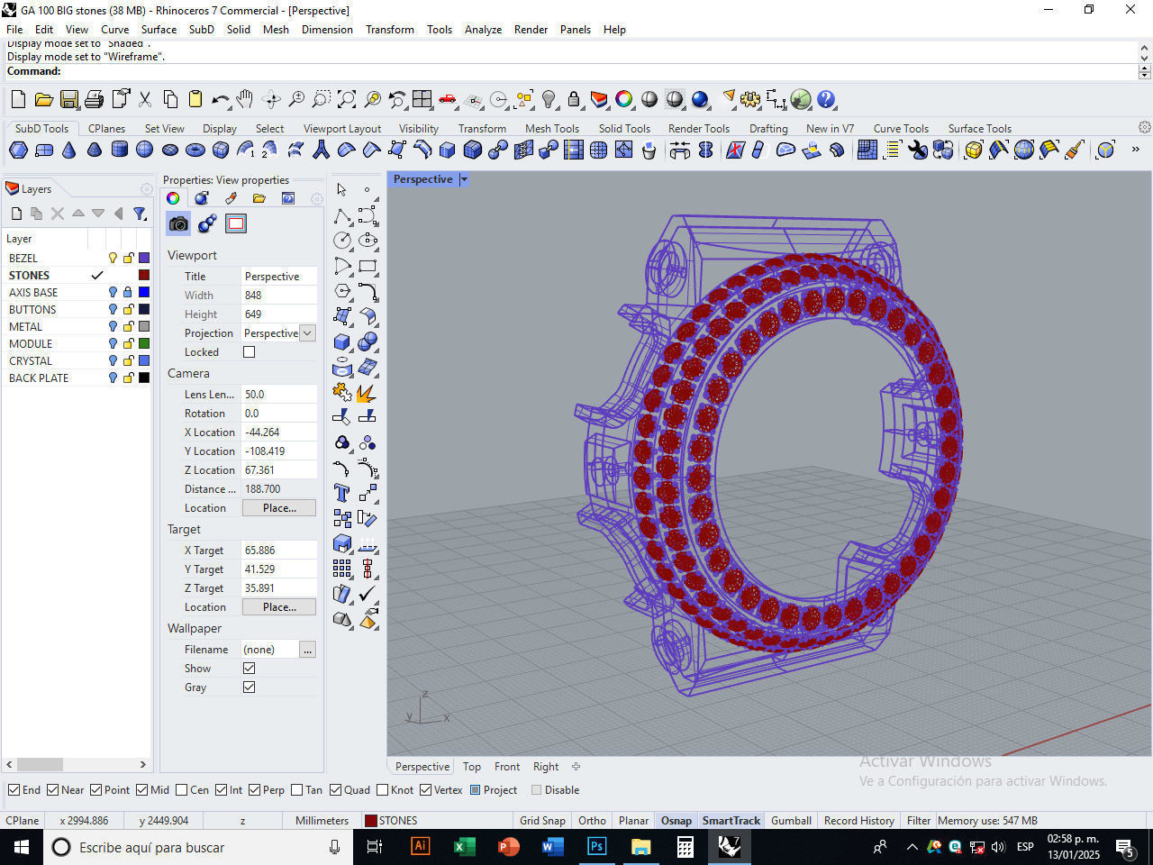
Task: Click Camera Location Place button
Action: (279, 508)
